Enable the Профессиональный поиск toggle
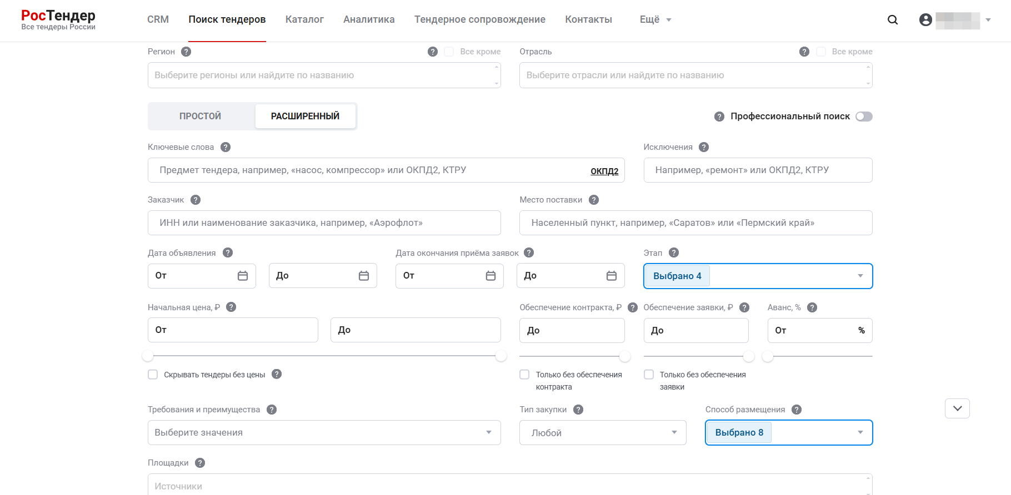This screenshot has width=1011, height=495. click(x=864, y=117)
